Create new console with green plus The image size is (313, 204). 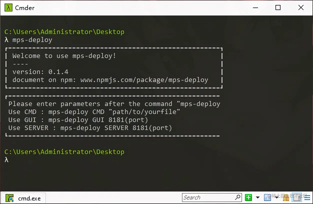click(248, 197)
